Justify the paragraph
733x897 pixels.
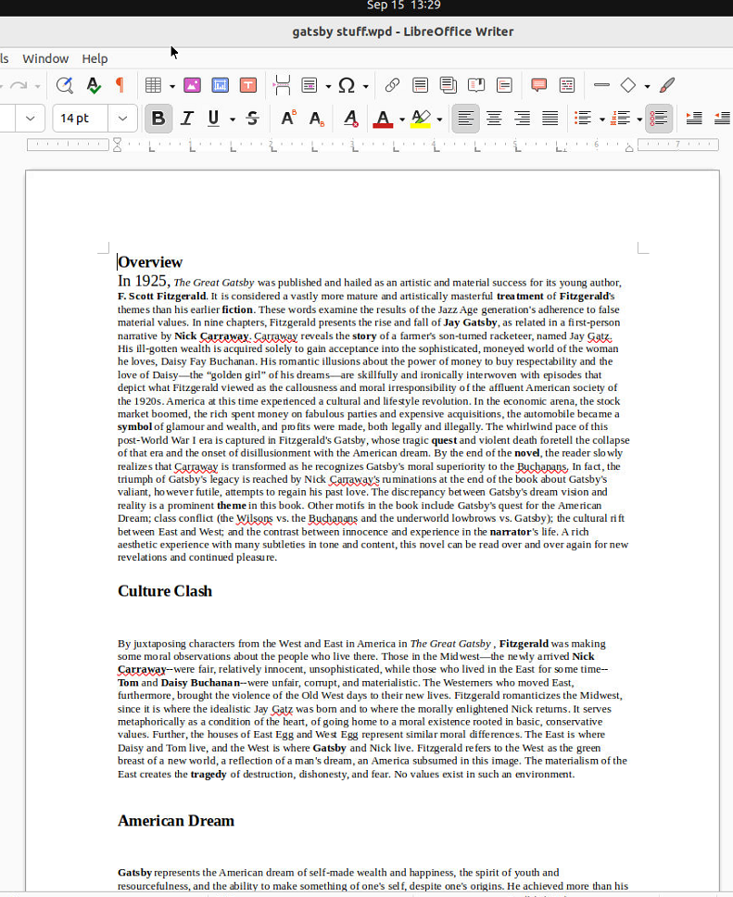pos(550,119)
